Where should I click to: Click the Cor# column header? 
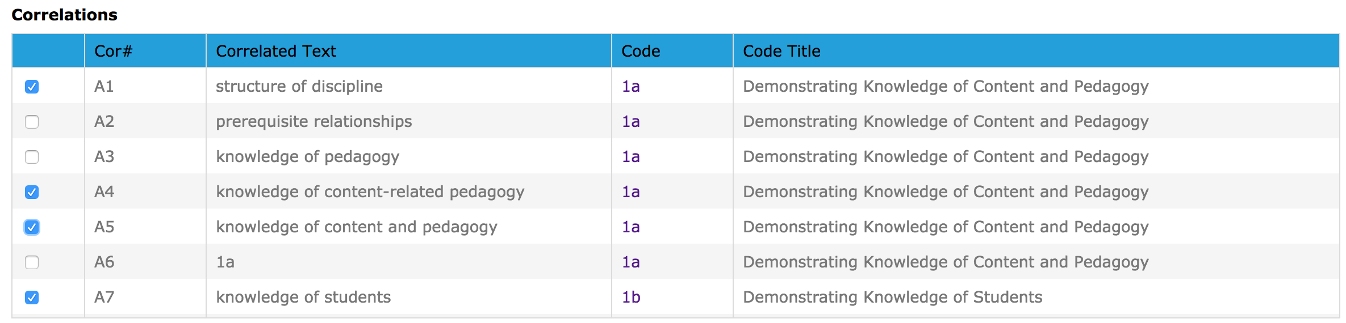coord(145,51)
